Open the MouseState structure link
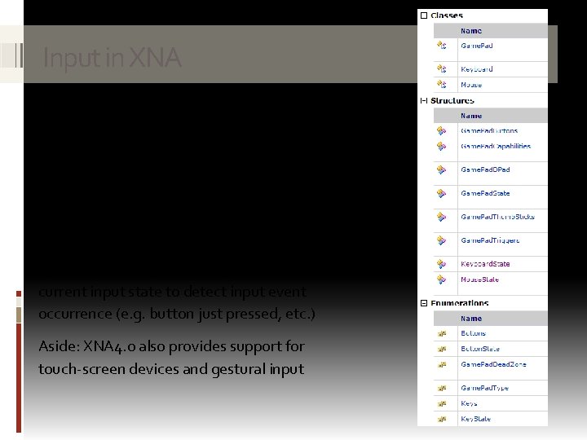 coord(479,279)
